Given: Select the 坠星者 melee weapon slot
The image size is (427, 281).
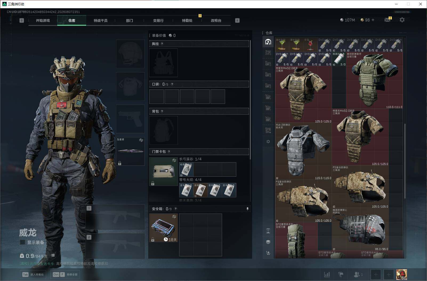Looking at the screenshot, I should [x=130, y=151].
